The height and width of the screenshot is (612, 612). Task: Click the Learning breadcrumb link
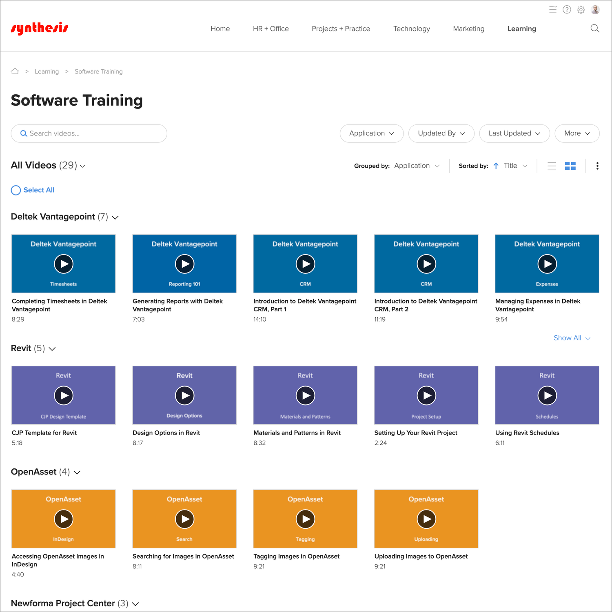tap(47, 71)
